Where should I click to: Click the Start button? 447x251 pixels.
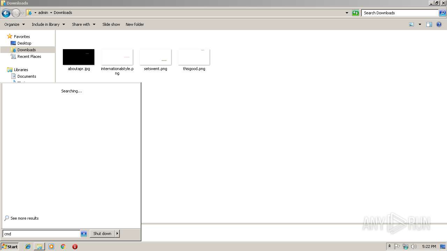[10, 246]
